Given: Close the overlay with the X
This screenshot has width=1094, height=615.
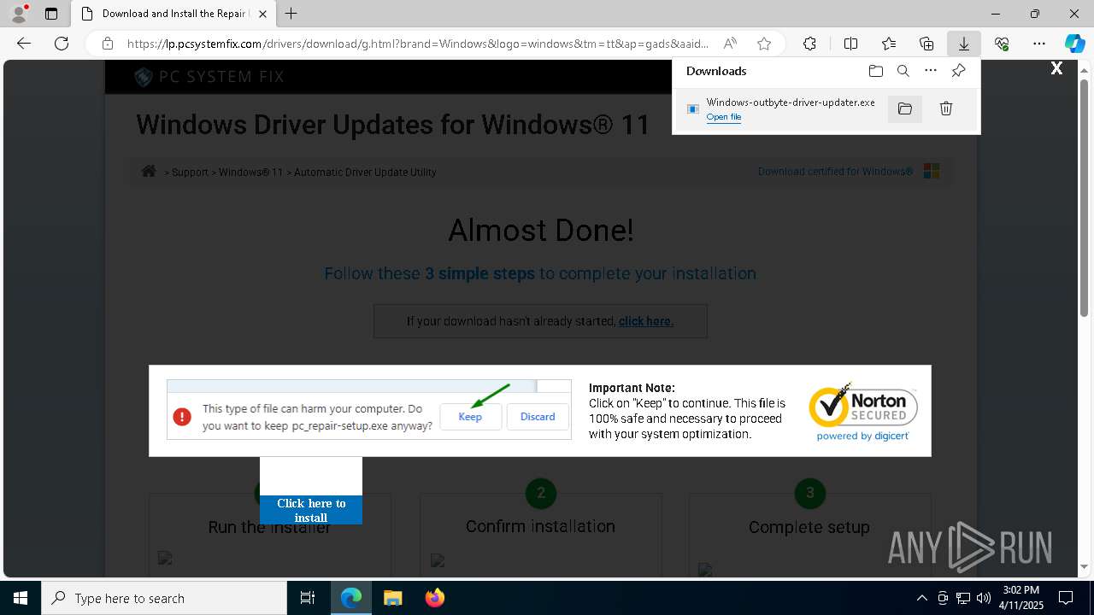Looking at the screenshot, I should (x=1056, y=68).
